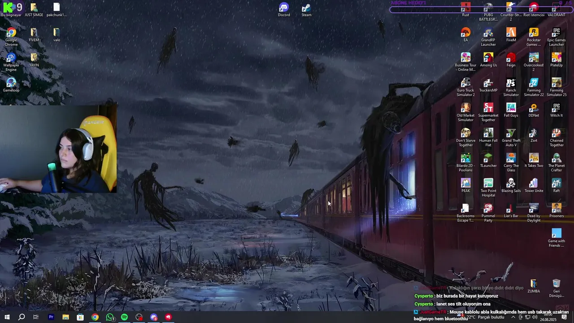The width and height of the screenshot is (574, 323).
Task: Select the TLauncher shortcut
Action: (488, 161)
